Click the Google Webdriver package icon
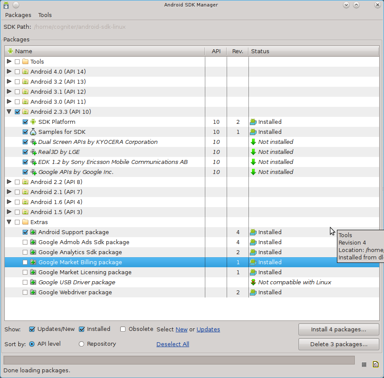Image resolution: width=384 pixels, height=378 pixels. (33, 292)
